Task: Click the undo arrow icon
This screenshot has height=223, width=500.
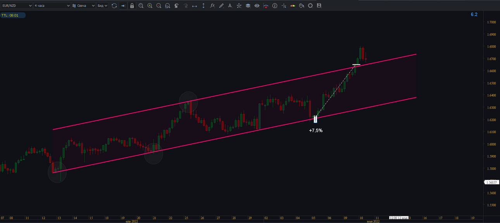Action: [176, 5]
